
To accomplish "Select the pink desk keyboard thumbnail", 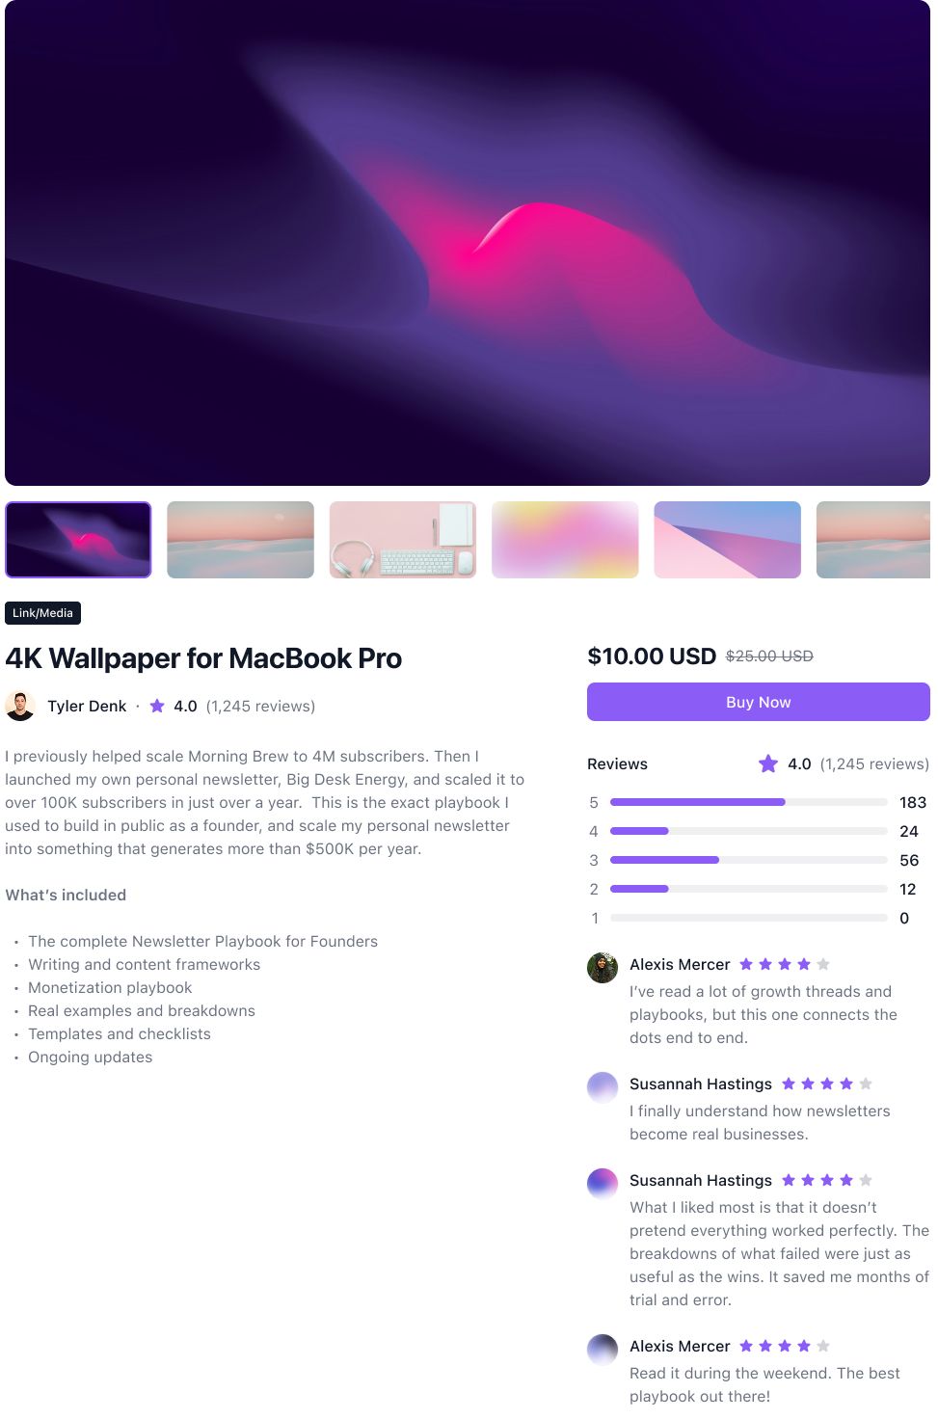I will (403, 540).
